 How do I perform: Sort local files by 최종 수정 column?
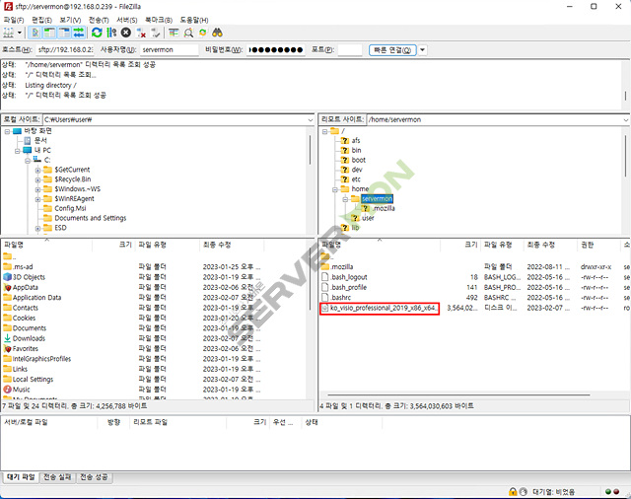pos(232,245)
